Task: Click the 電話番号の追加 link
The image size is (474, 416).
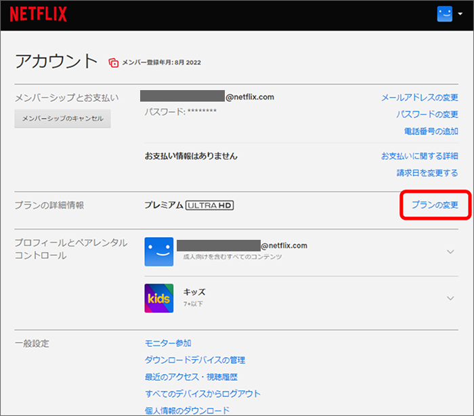Action: click(430, 131)
